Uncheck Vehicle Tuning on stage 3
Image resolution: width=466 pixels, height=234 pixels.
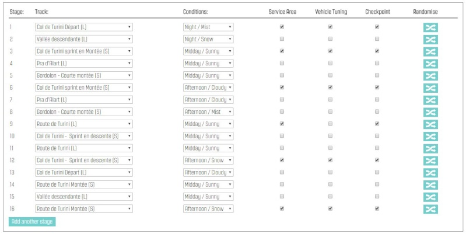pos(330,51)
